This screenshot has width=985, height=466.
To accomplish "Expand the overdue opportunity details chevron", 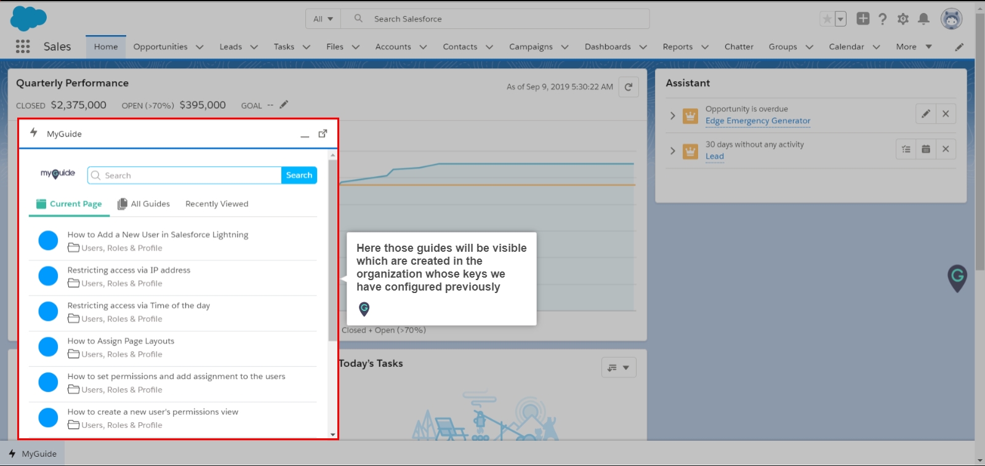I will click(x=672, y=115).
